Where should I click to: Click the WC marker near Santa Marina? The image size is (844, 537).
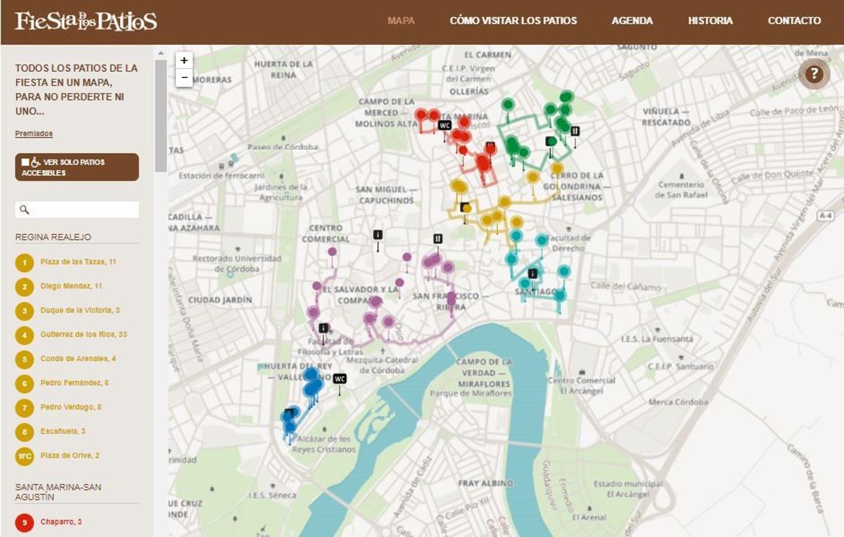445,124
